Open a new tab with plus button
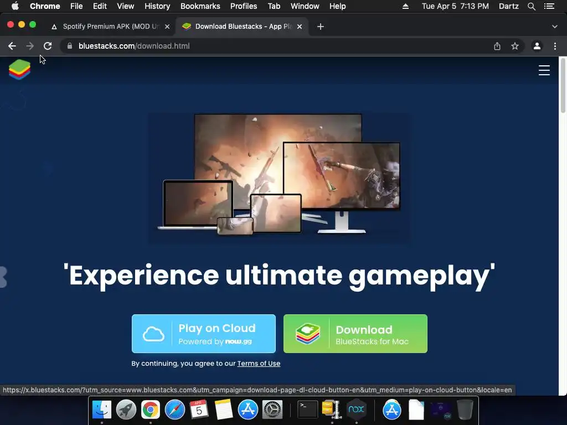Image resolution: width=567 pixels, height=425 pixels. (321, 27)
